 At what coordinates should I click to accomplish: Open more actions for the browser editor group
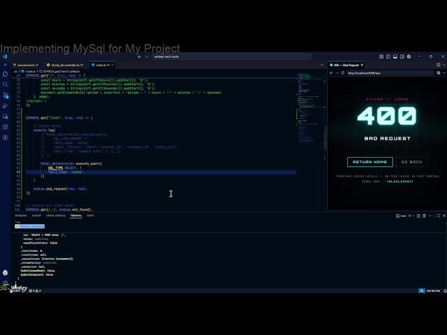444,65
